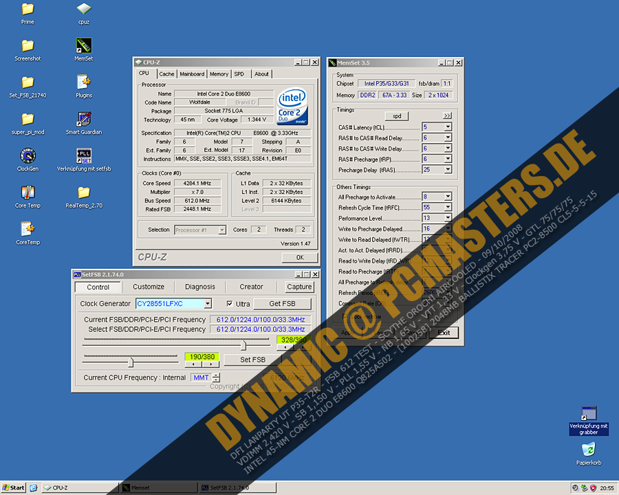Switch to the Mainboard tab
This screenshot has width=619, height=495.
192,74
